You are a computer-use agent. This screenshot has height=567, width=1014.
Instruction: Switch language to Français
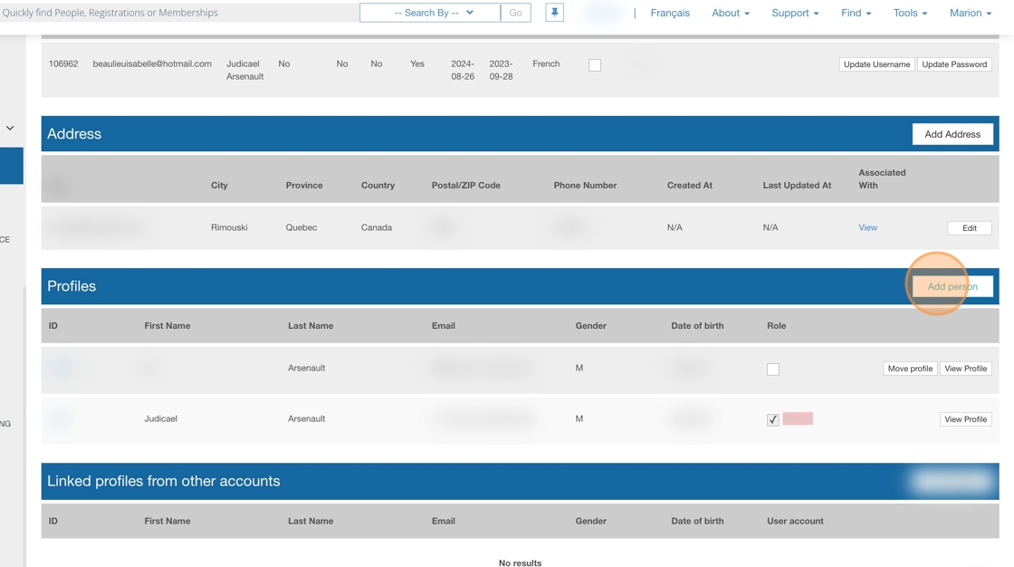669,13
